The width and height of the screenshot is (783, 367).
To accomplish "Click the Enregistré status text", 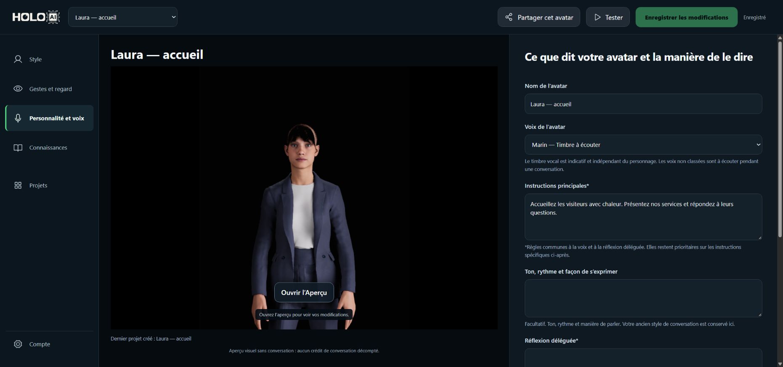I will (x=754, y=17).
